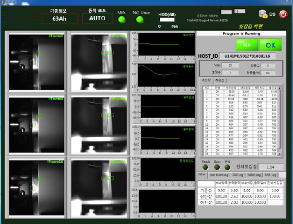Switch to the 계산값 tab
The height and width of the screenshot is (224, 293).
206,80
